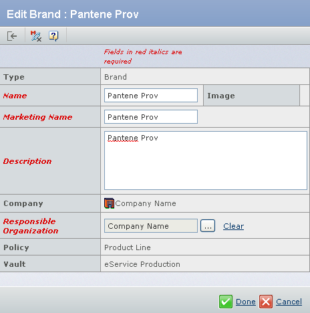This screenshot has width=310, height=313.
Task: Click the green checkmark Done icon
Action: click(226, 302)
